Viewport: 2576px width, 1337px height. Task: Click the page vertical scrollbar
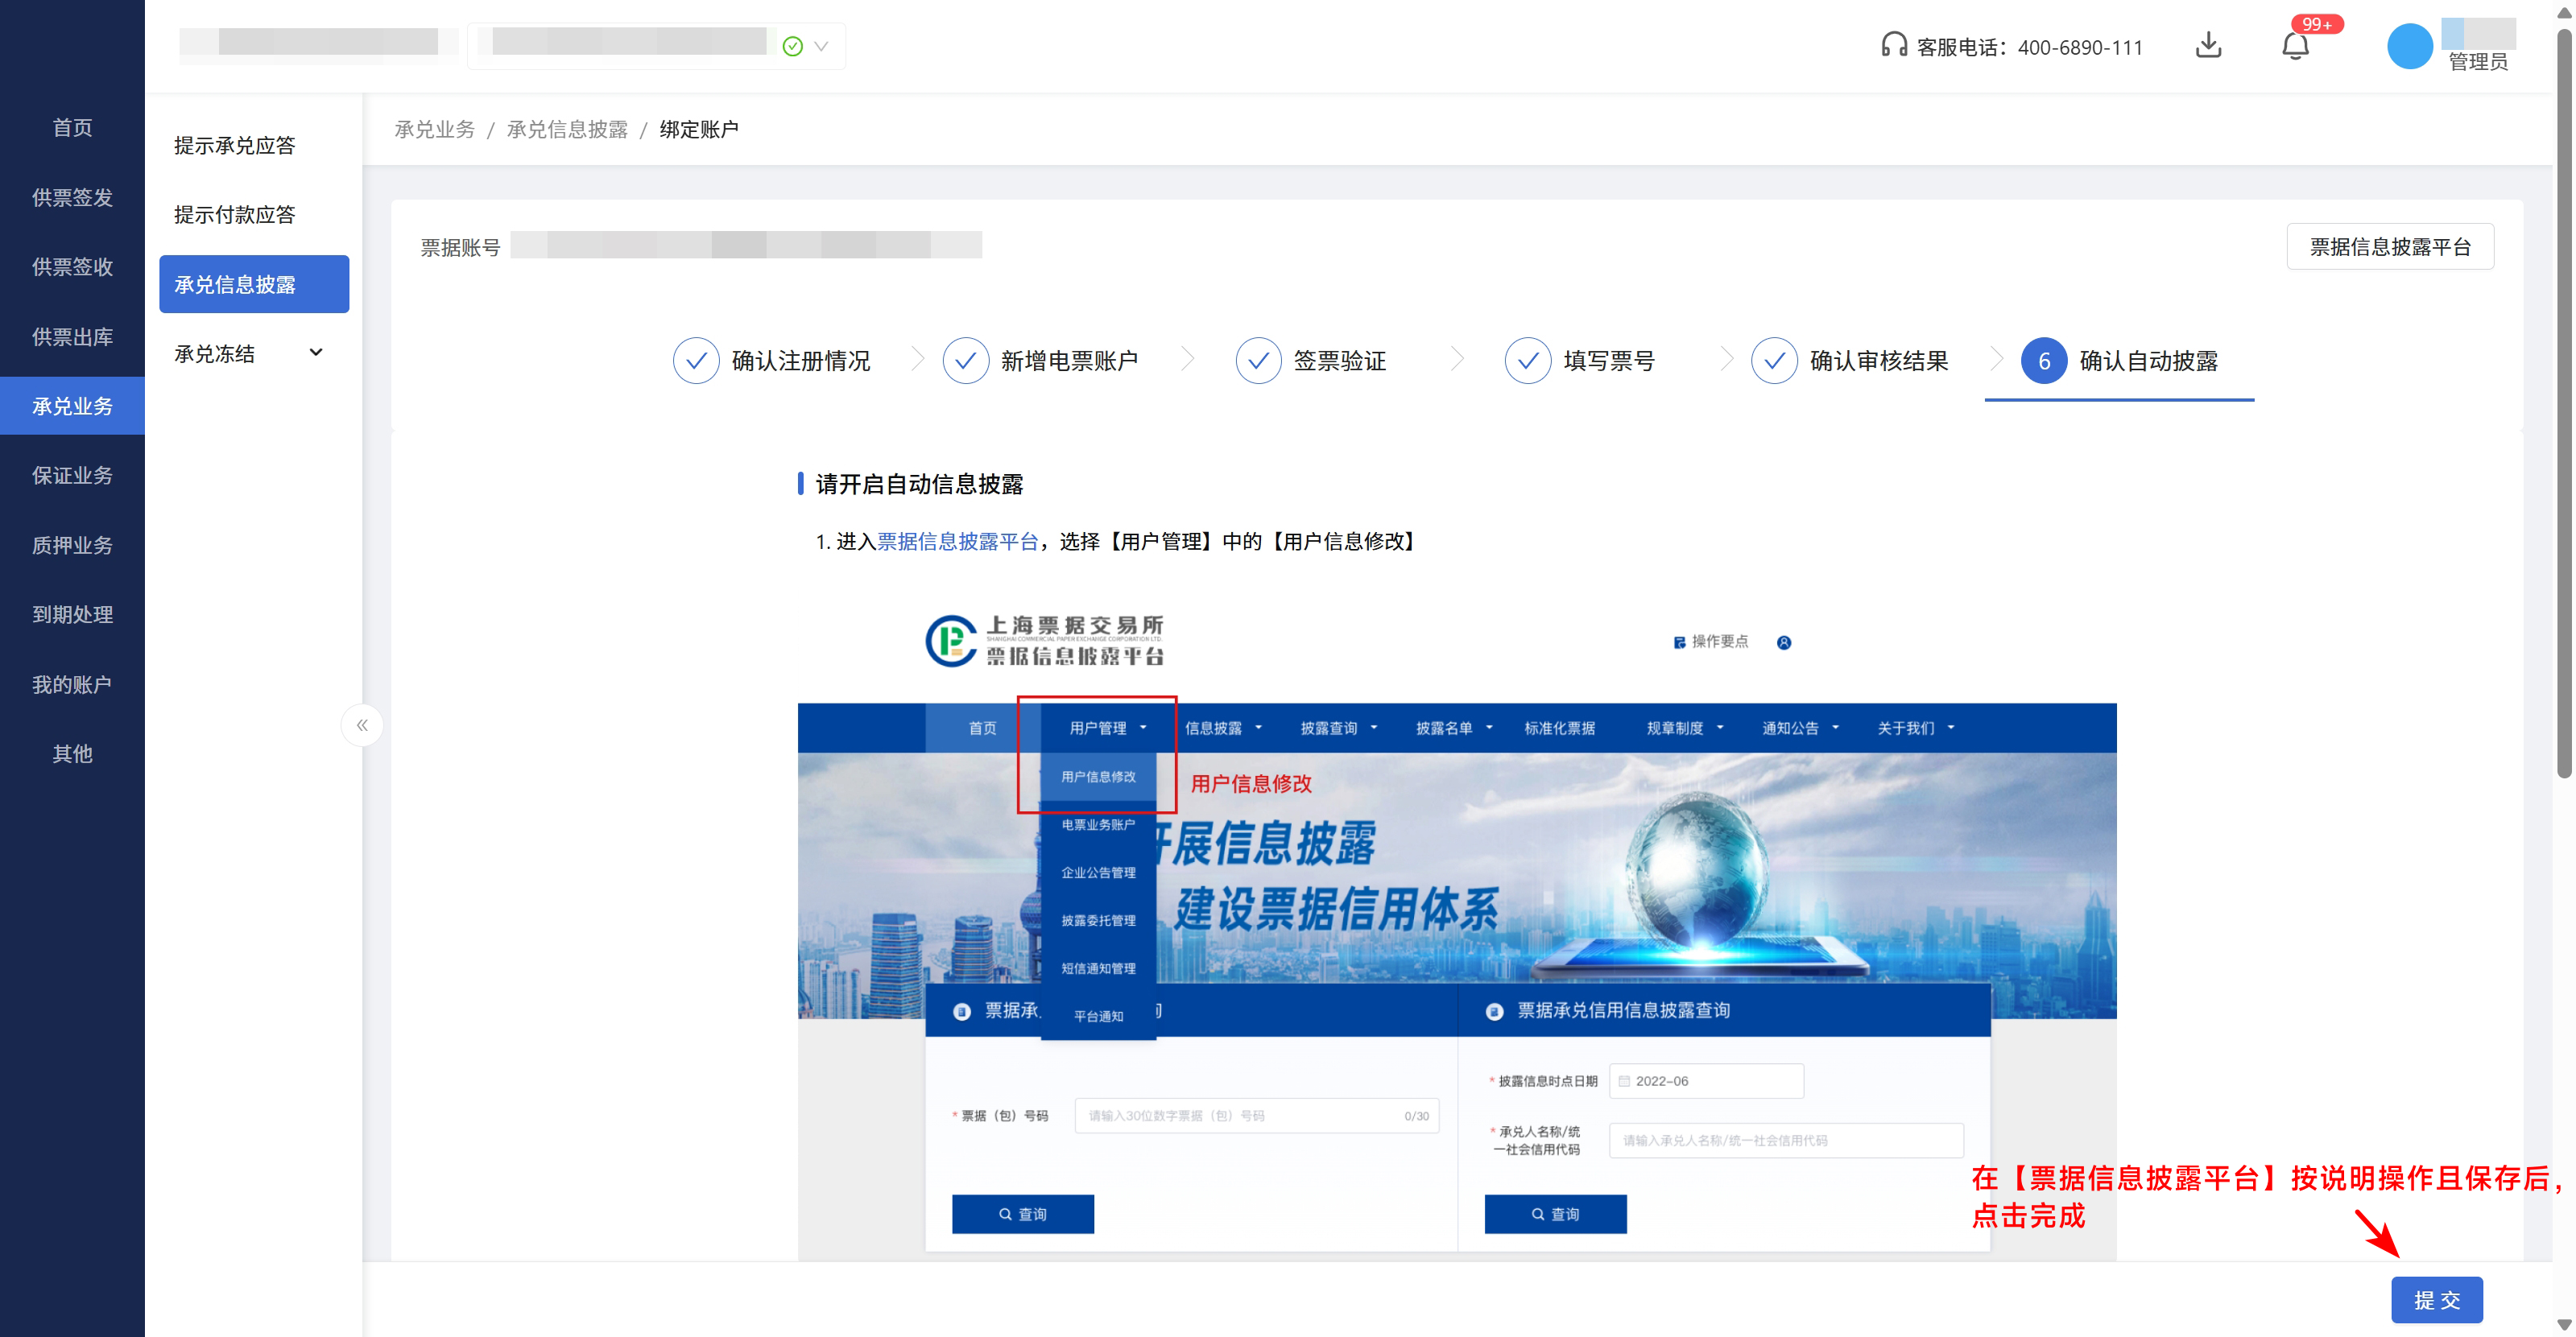click(x=2563, y=400)
